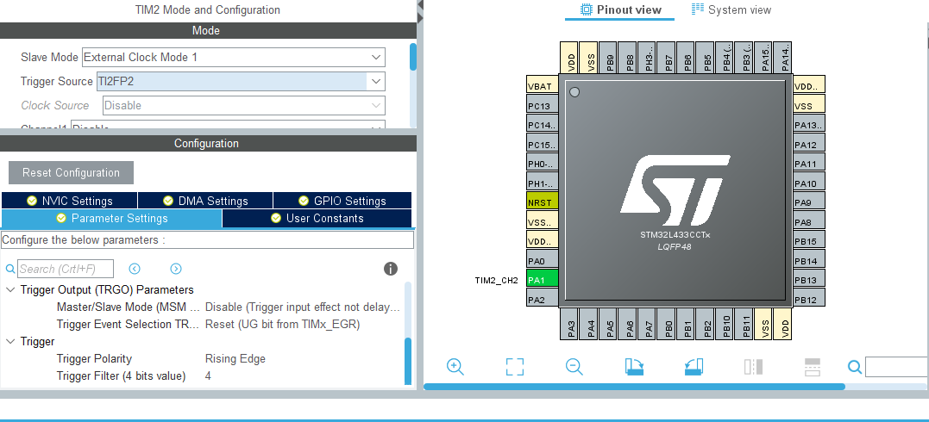929x422 pixels.
Task: Click the parameter search magnifier icon
Action: point(10,269)
